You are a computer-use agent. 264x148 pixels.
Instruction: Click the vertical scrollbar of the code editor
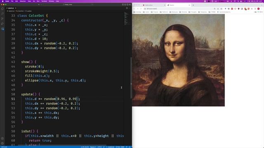(131, 78)
